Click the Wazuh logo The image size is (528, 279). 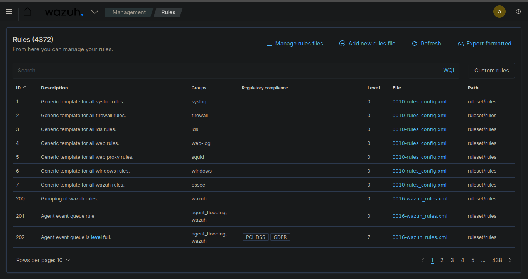pyautogui.click(x=64, y=12)
